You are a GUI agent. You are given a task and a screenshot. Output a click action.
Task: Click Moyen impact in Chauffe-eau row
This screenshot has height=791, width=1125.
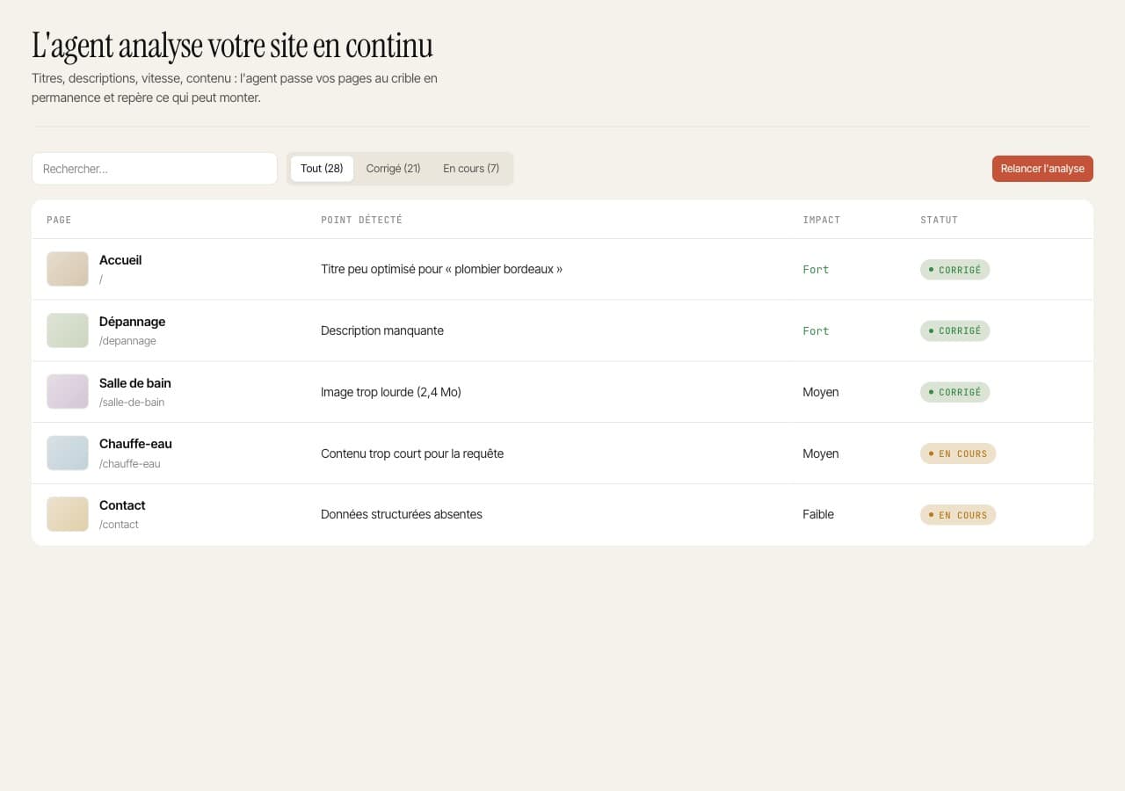click(821, 454)
